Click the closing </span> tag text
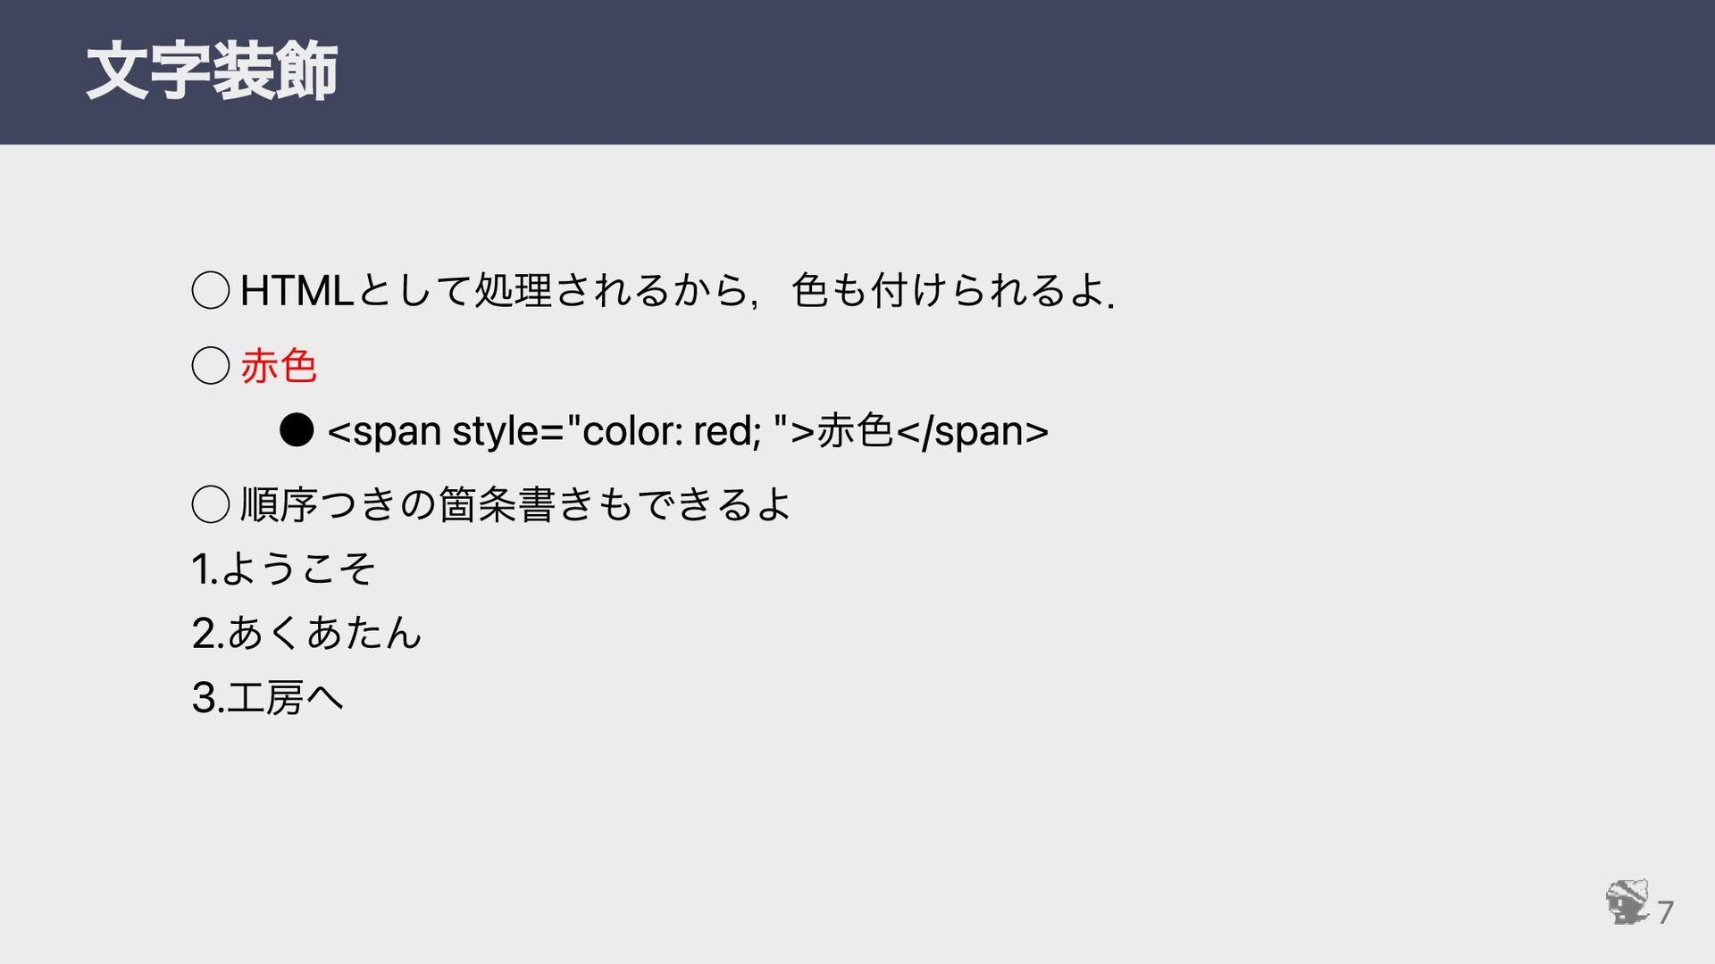1715x964 pixels. click(x=972, y=431)
